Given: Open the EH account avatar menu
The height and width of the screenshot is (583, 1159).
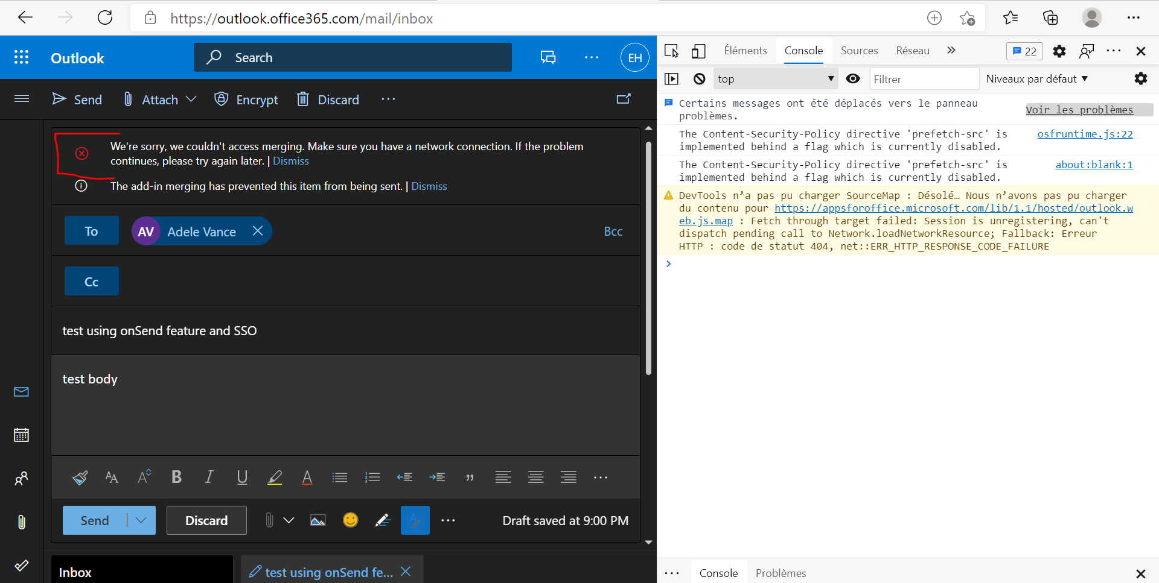Looking at the screenshot, I should (x=635, y=57).
